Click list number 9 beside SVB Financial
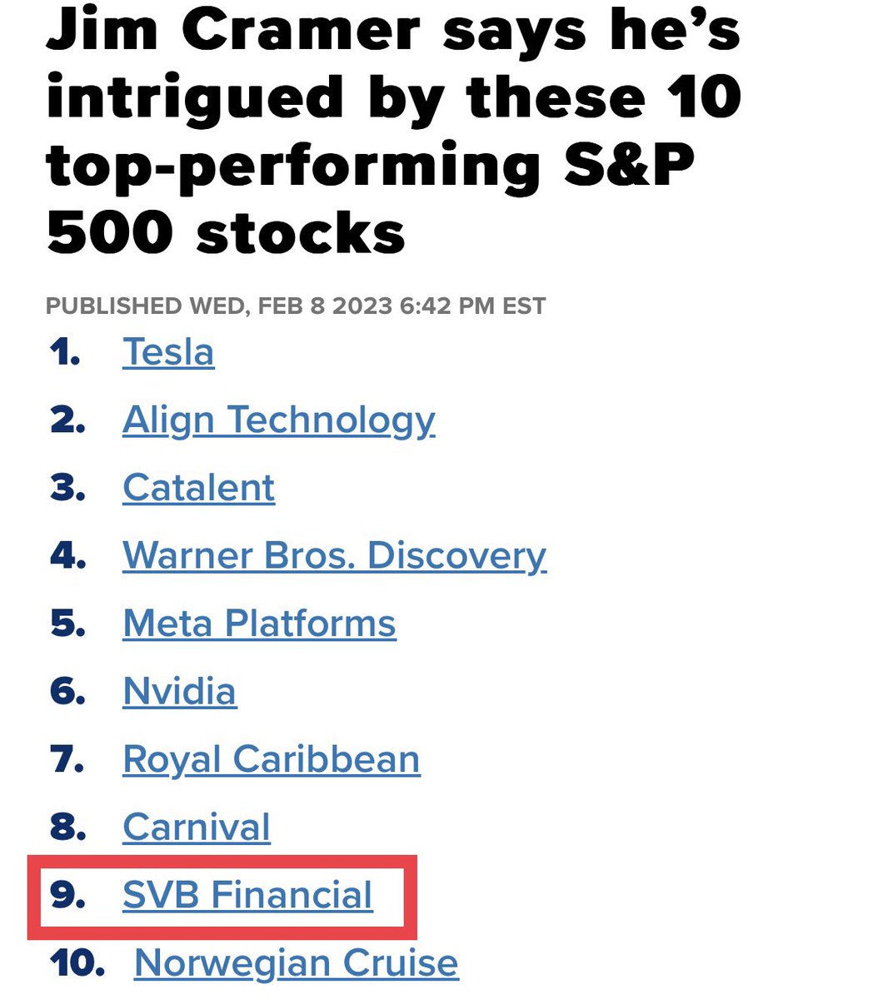883x999 pixels. click(67, 896)
